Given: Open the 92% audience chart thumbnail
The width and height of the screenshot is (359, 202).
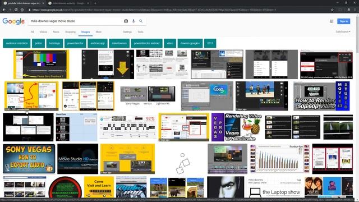Looking at the screenshot, I should [128, 127].
